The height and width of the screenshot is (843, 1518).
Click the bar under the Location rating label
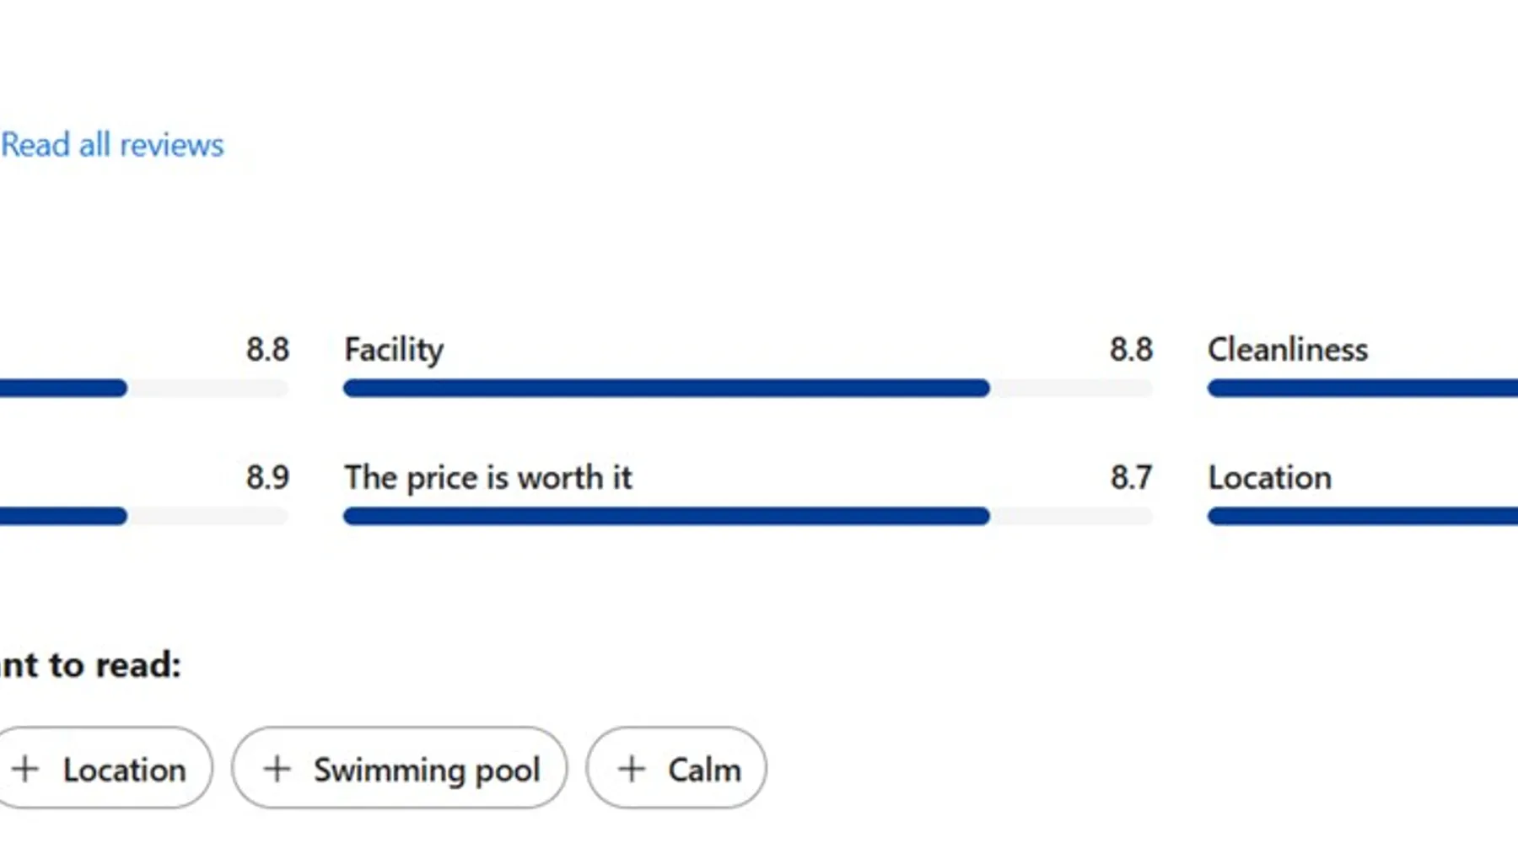click(1362, 517)
